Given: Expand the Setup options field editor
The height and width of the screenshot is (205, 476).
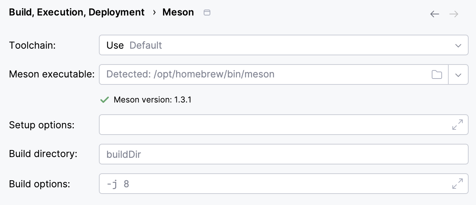Looking at the screenshot, I should (x=458, y=125).
